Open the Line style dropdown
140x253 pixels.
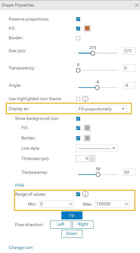click(x=97, y=148)
